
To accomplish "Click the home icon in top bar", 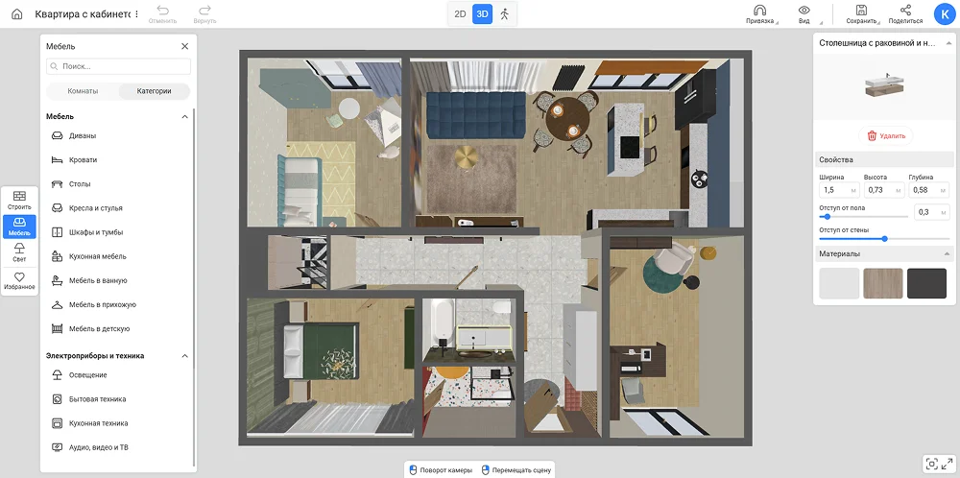I will pyautogui.click(x=16, y=14).
